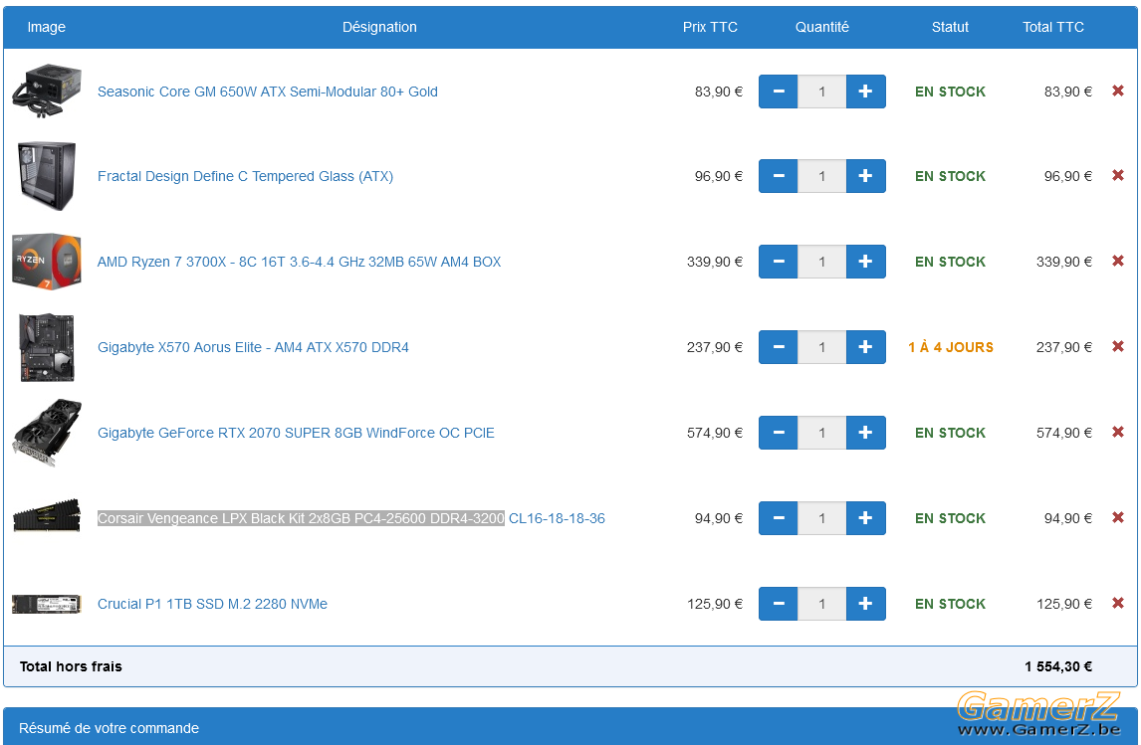This screenshot has width=1141, height=745.
Task: Click the X570 motherboard thumbnail
Action: pyautogui.click(x=47, y=347)
